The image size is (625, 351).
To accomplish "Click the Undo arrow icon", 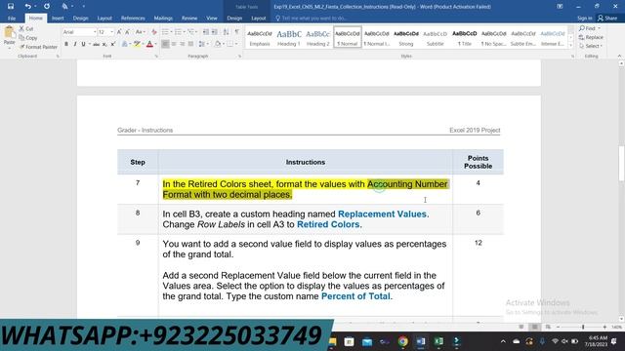I will pyautogui.click(x=27, y=7).
